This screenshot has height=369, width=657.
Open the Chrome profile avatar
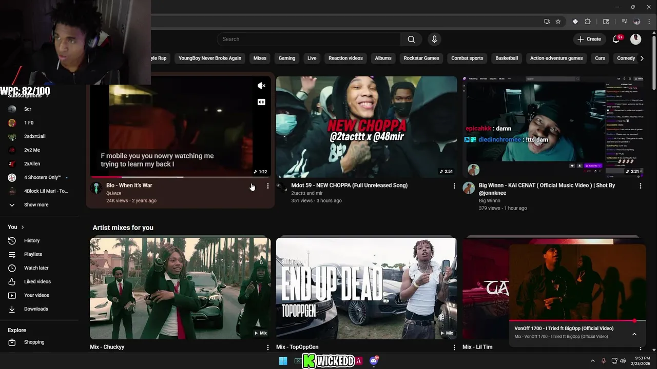[636, 22]
